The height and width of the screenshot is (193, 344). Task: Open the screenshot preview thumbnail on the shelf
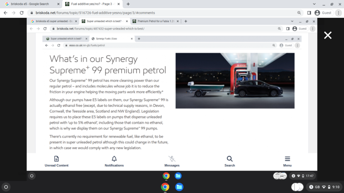tap(297, 187)
